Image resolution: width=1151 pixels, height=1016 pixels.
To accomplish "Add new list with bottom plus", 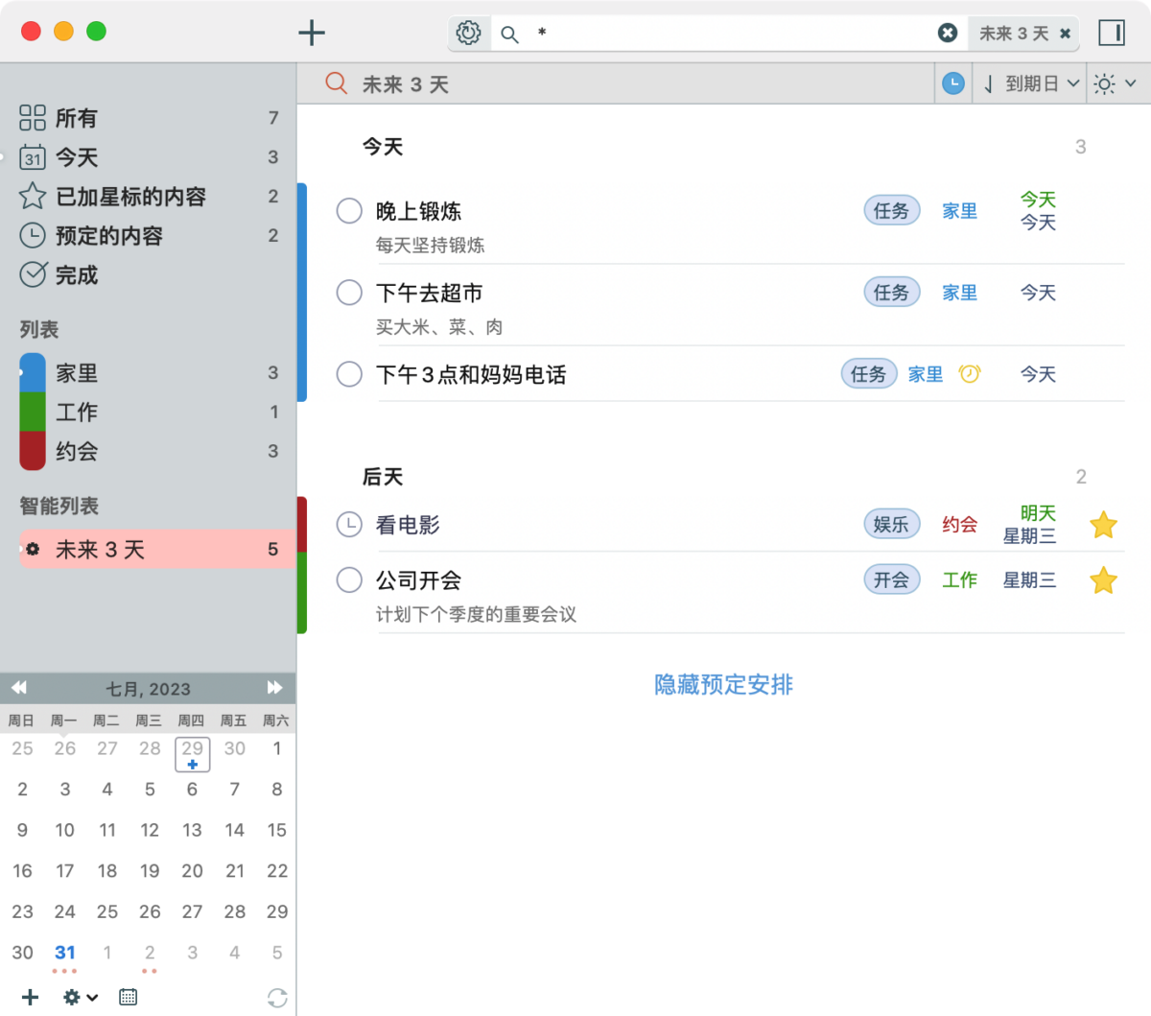I will (31, 998).
